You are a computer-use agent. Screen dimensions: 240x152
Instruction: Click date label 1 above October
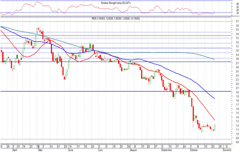coord(191,147)
